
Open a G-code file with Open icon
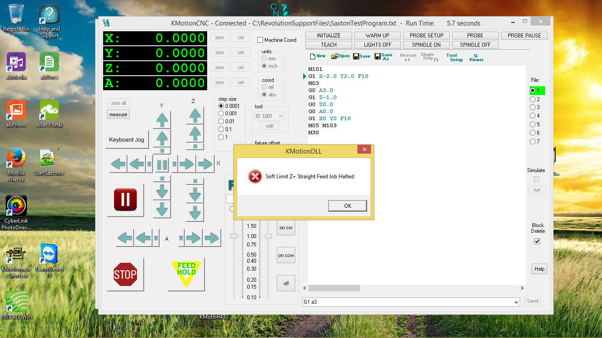coord(340,56)
